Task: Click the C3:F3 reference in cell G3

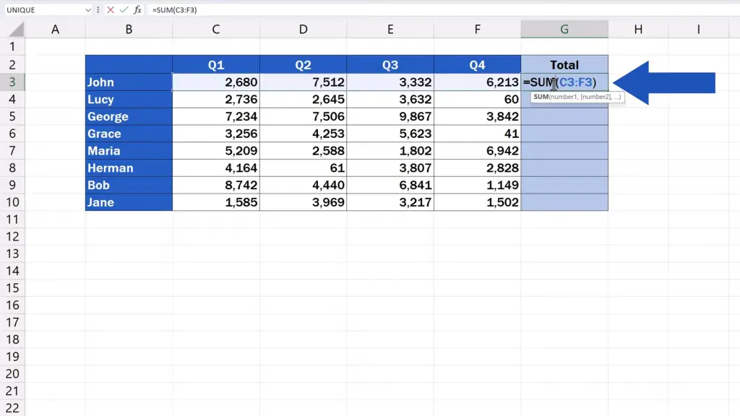Action: point(575,82)
